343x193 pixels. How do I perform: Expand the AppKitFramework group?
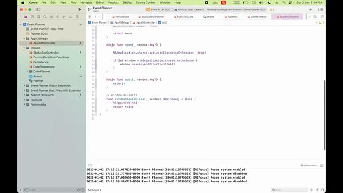click(24, 95)
